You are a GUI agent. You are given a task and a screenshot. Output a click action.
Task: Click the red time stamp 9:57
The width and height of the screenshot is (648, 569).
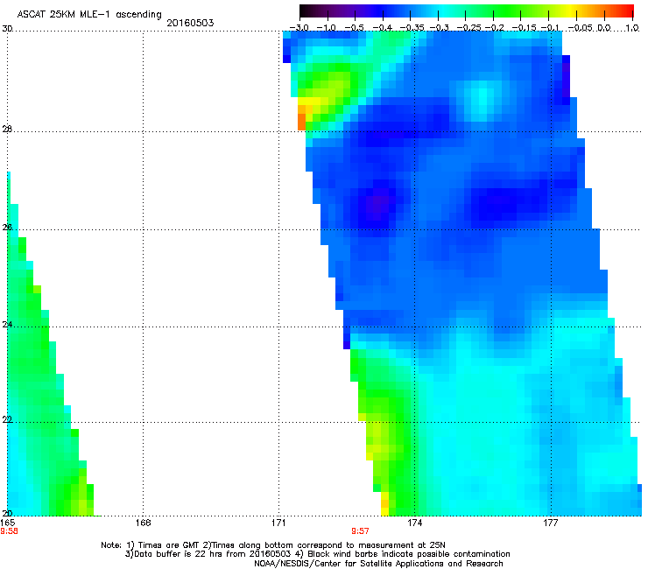point(360,531)
